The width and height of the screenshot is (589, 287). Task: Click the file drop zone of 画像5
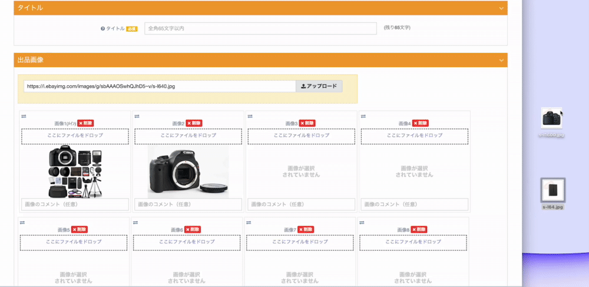tap(74, 243)
